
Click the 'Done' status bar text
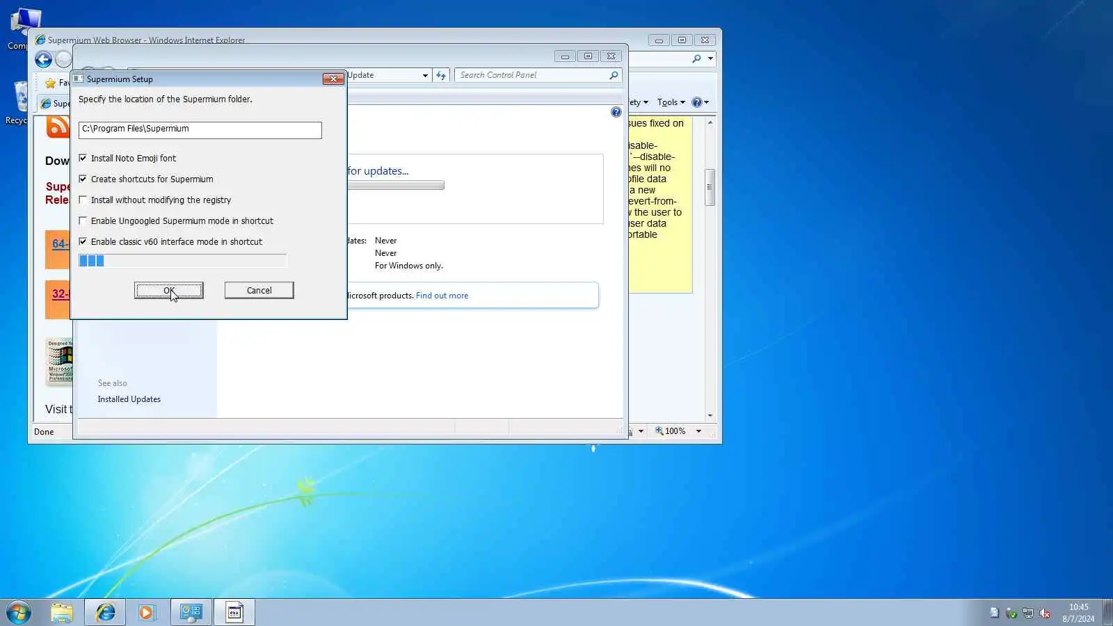(44, 432)
